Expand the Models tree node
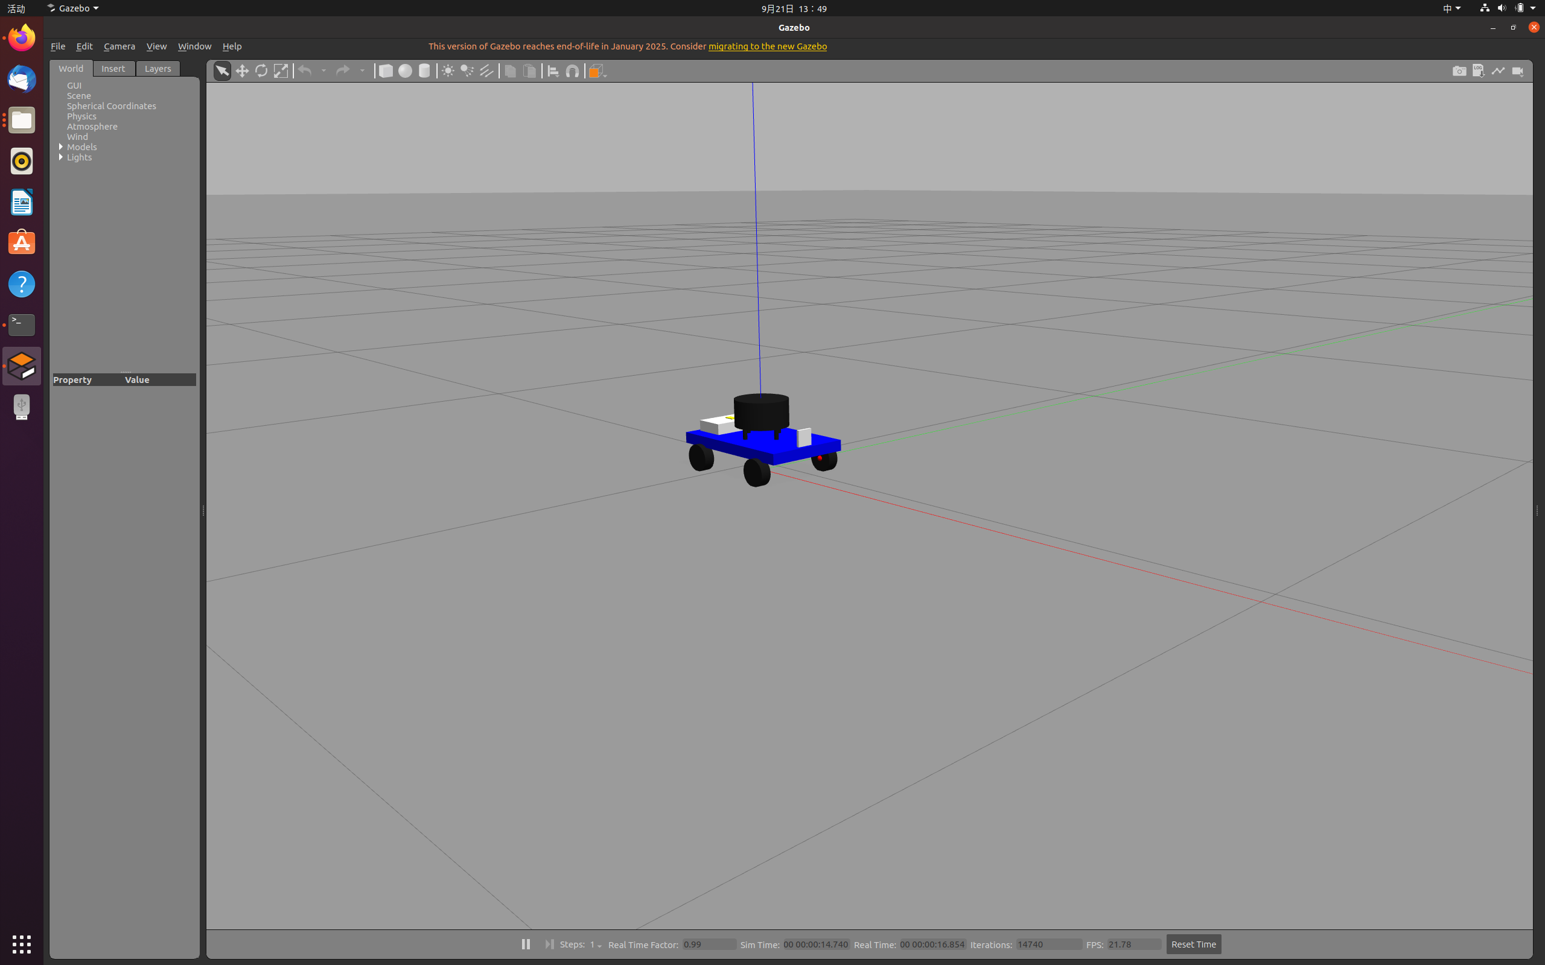This screenshot has height=965, width=1545. click(60, 147)
